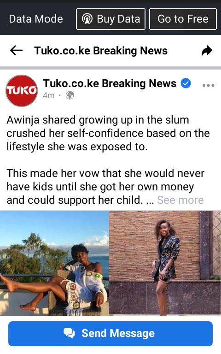
Task: Click the Send Message button
Action: point(110,333)
